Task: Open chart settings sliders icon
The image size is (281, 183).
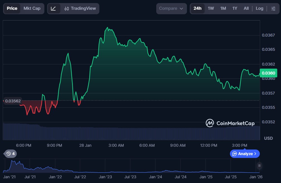Action: pyautogui.click(x=273, y=8)
